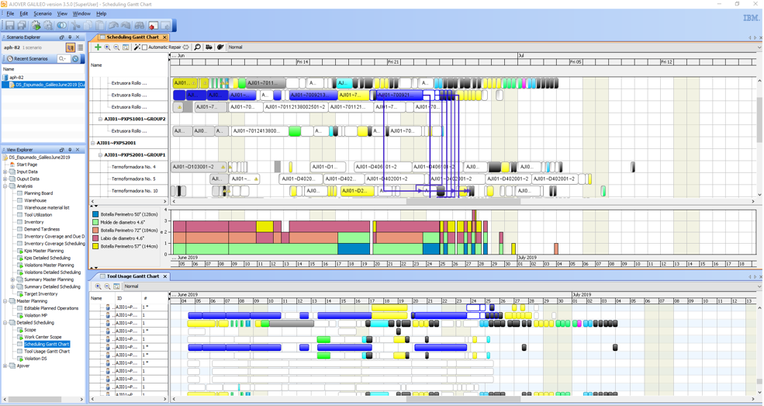
Task: Expand the Ouput Data tree node
Action: pos(5,179)
